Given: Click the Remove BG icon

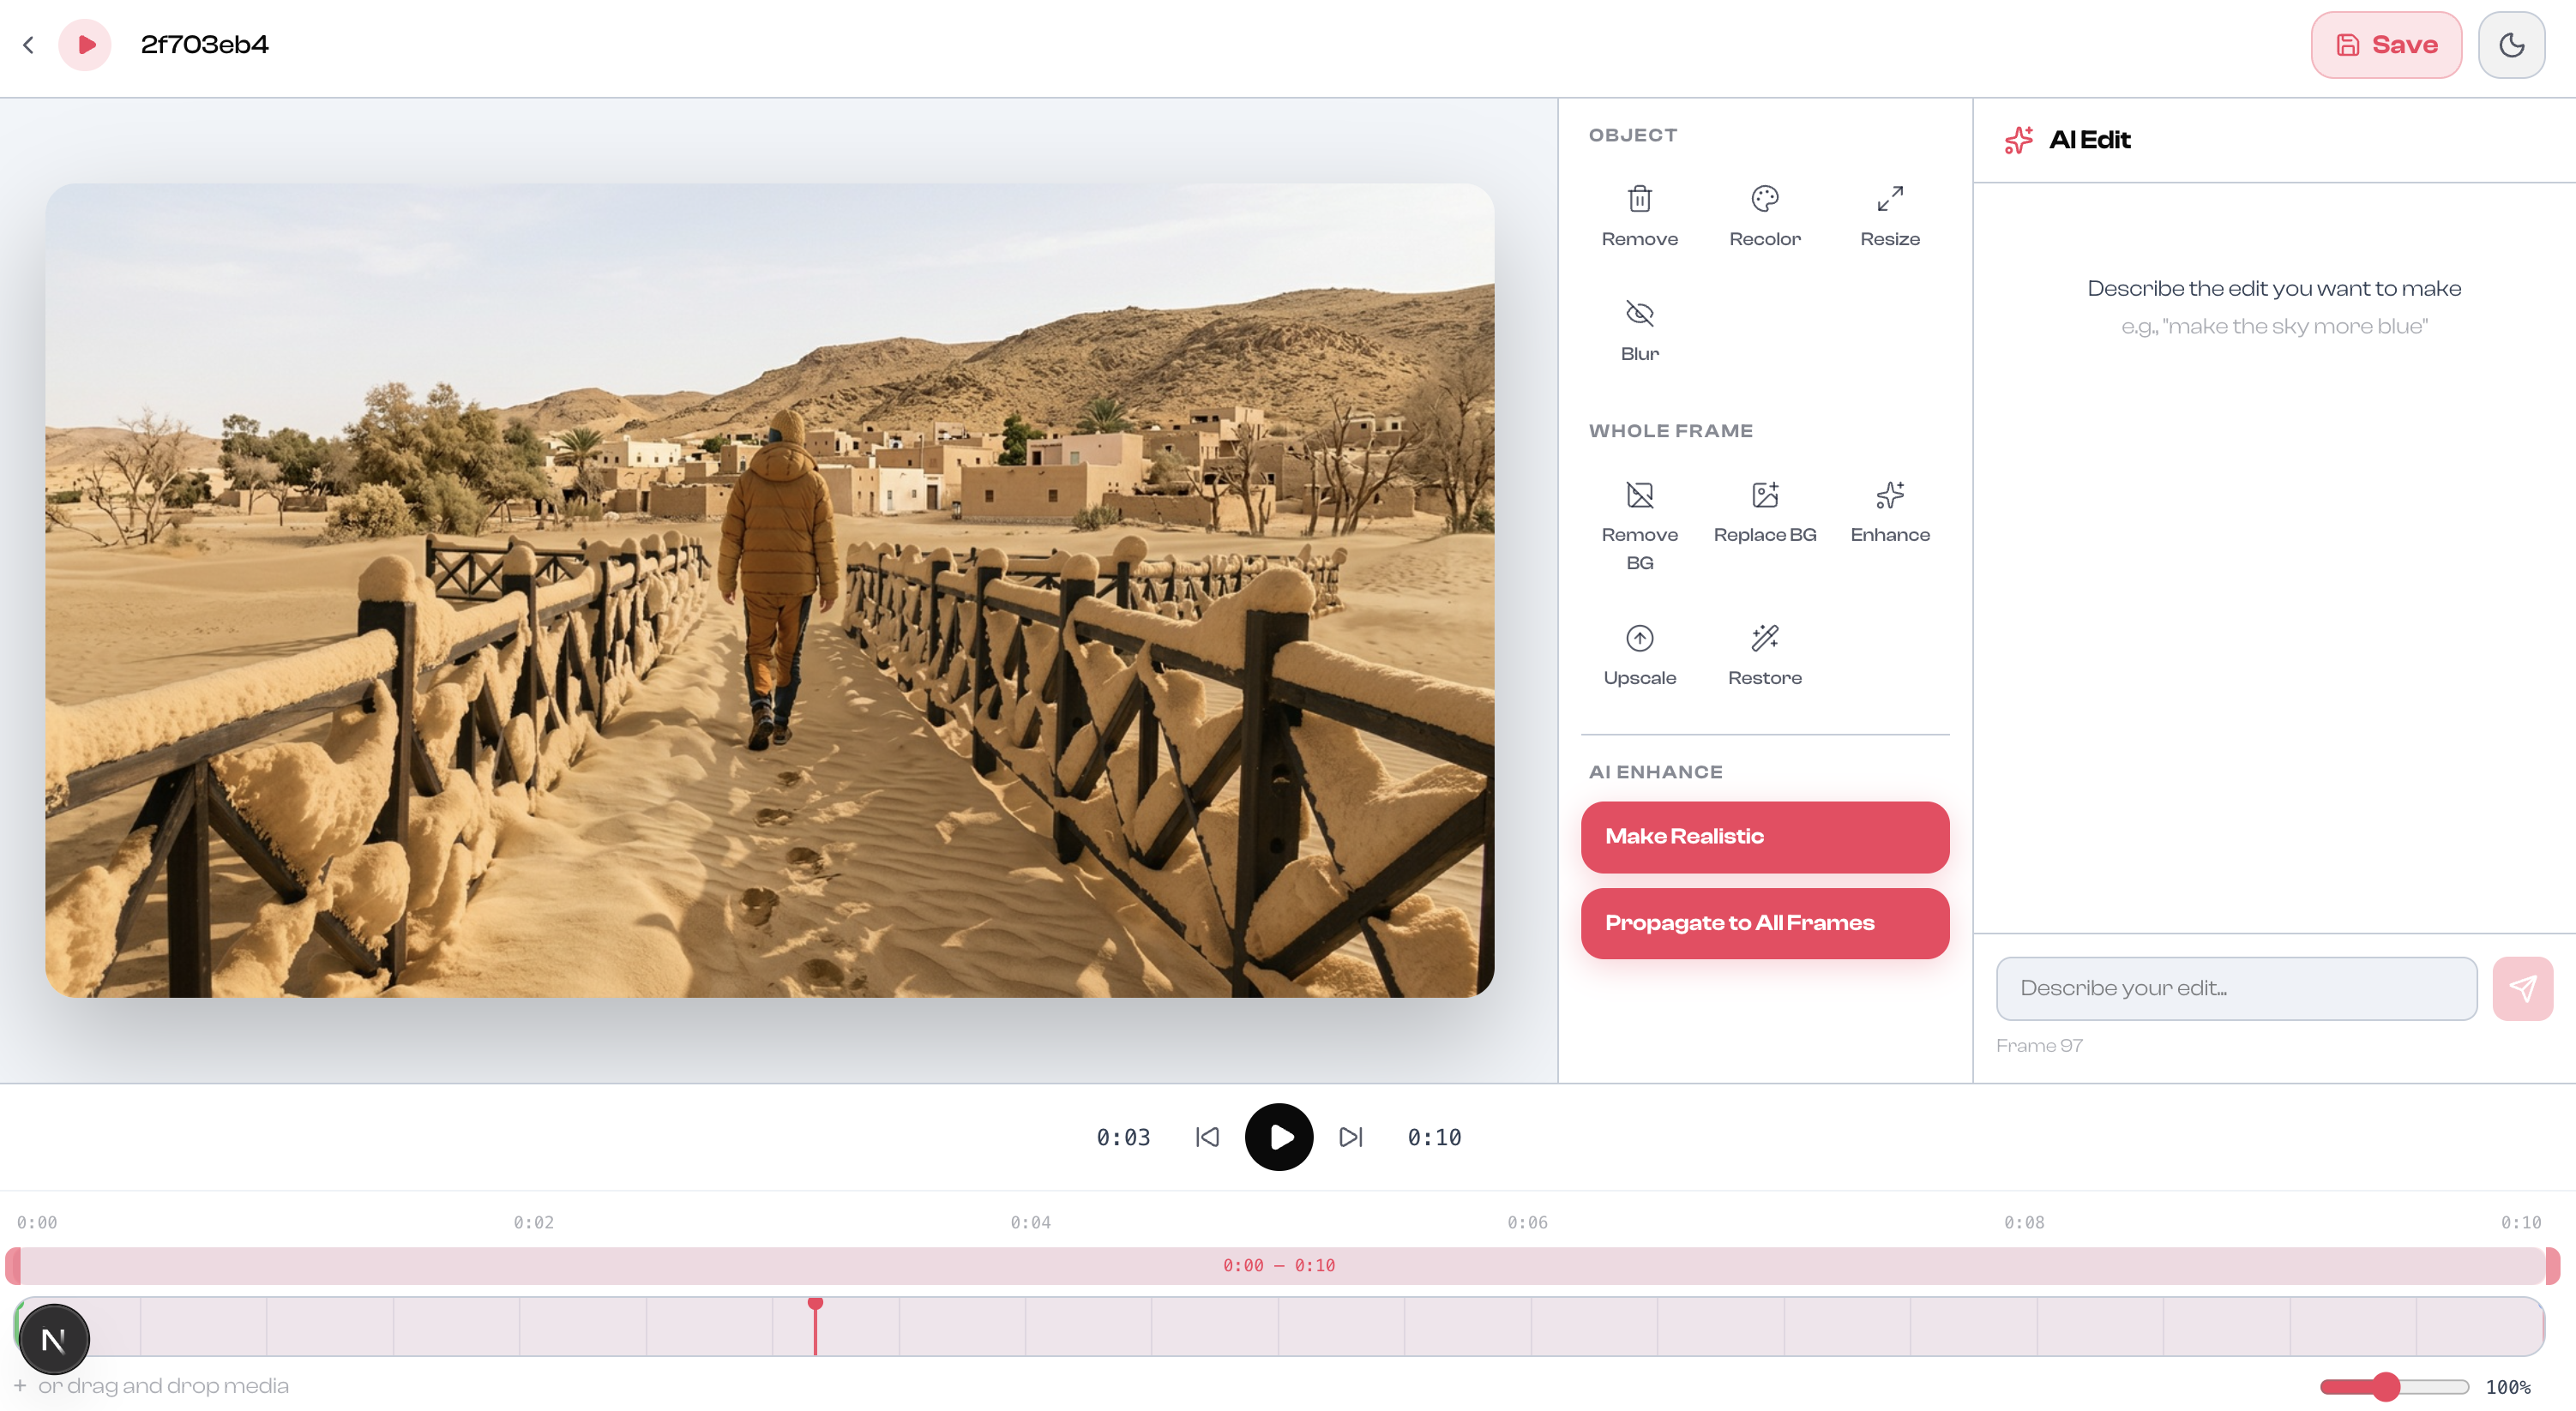Looking at the screenshot, I should point(1639,495).
